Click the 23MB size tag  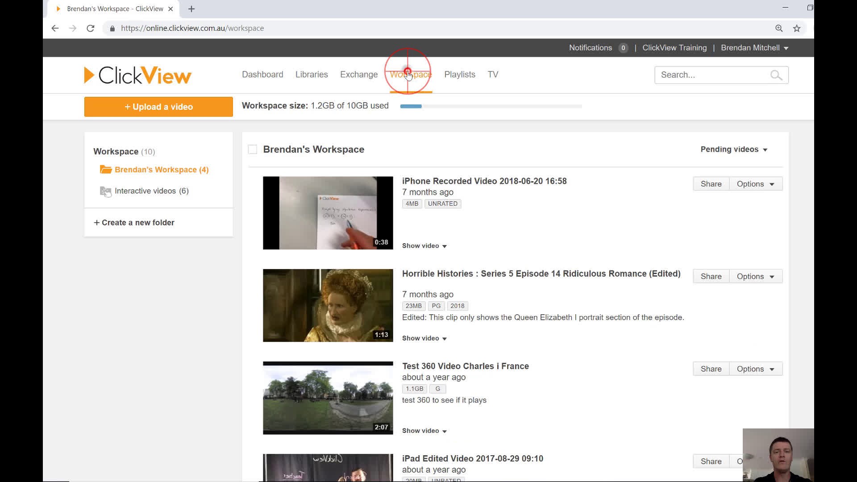tap(414, 306)
